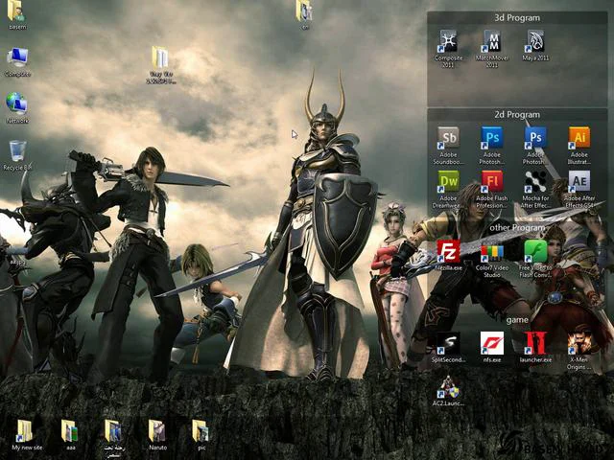This screenshot has width=614, height=460.
Task: Click the 2d Program fence title
Action: [517, 115]
